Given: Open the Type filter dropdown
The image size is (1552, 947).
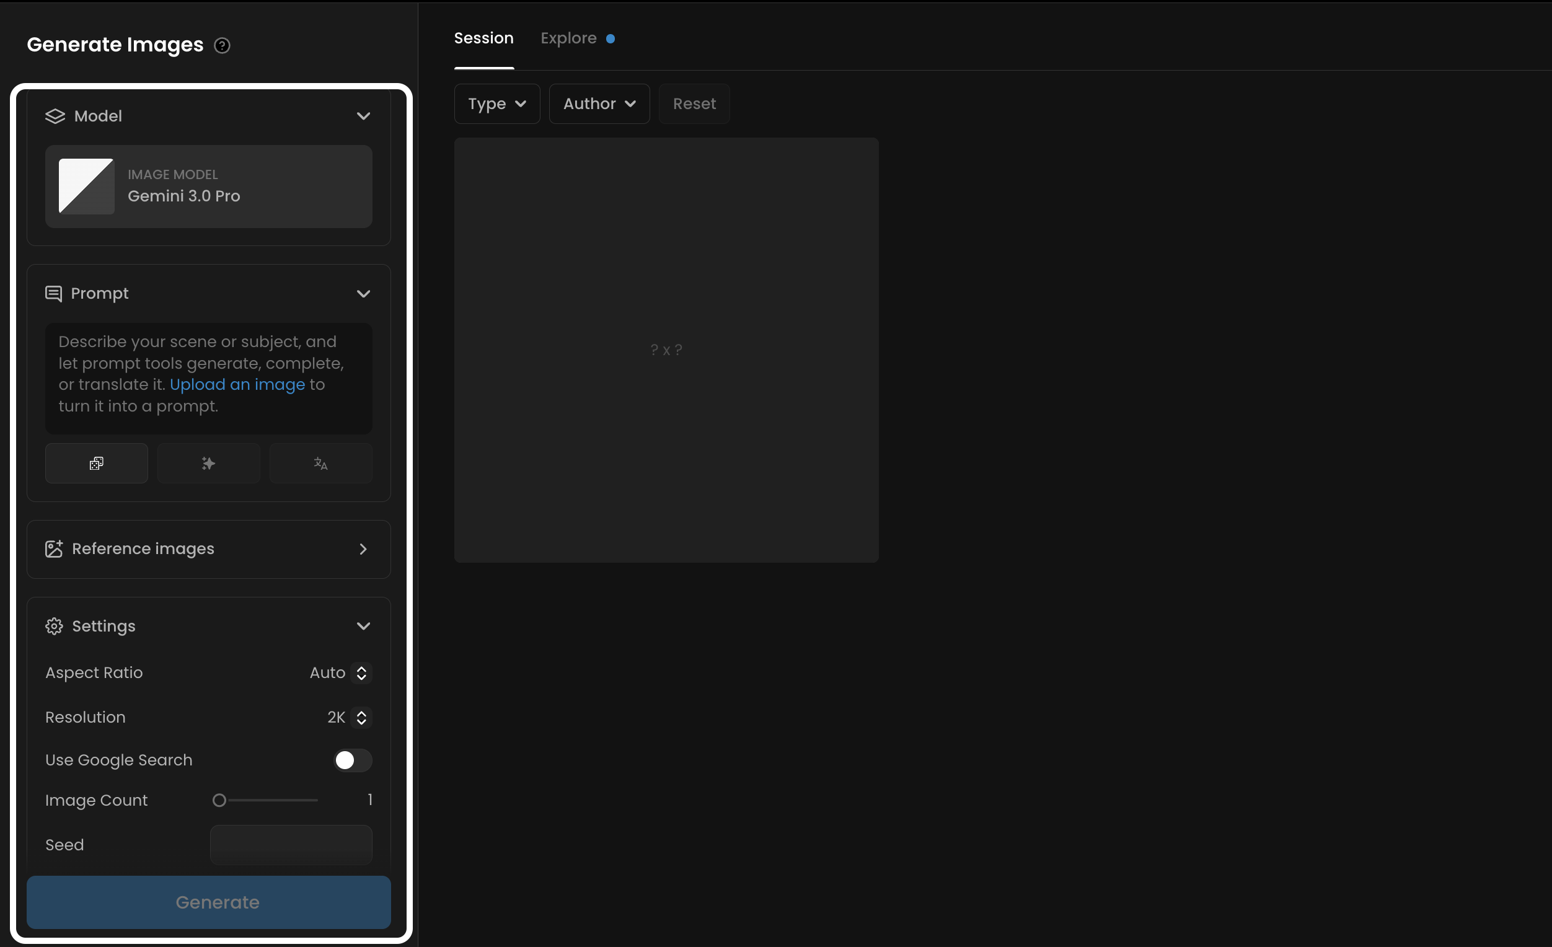Looking at the screenshot, I should (497, 104).
